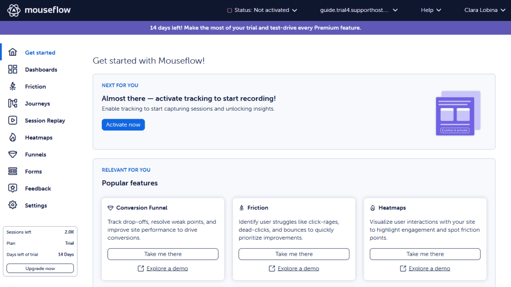The image size is (511, 287).
Task: Click the Session Replay play icon
Action: click(12, 120)
